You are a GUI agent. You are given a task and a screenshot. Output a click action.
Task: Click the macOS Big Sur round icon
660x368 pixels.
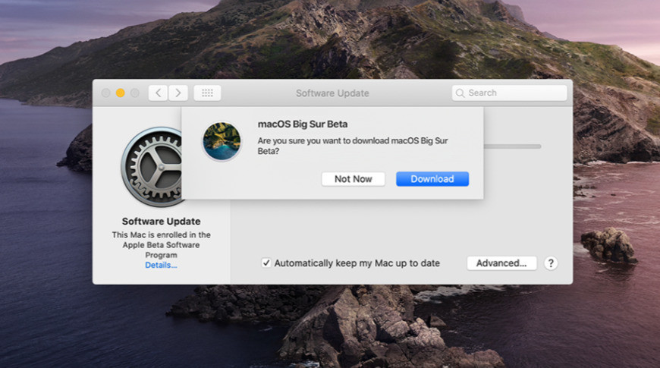click(x=222, y=142)
